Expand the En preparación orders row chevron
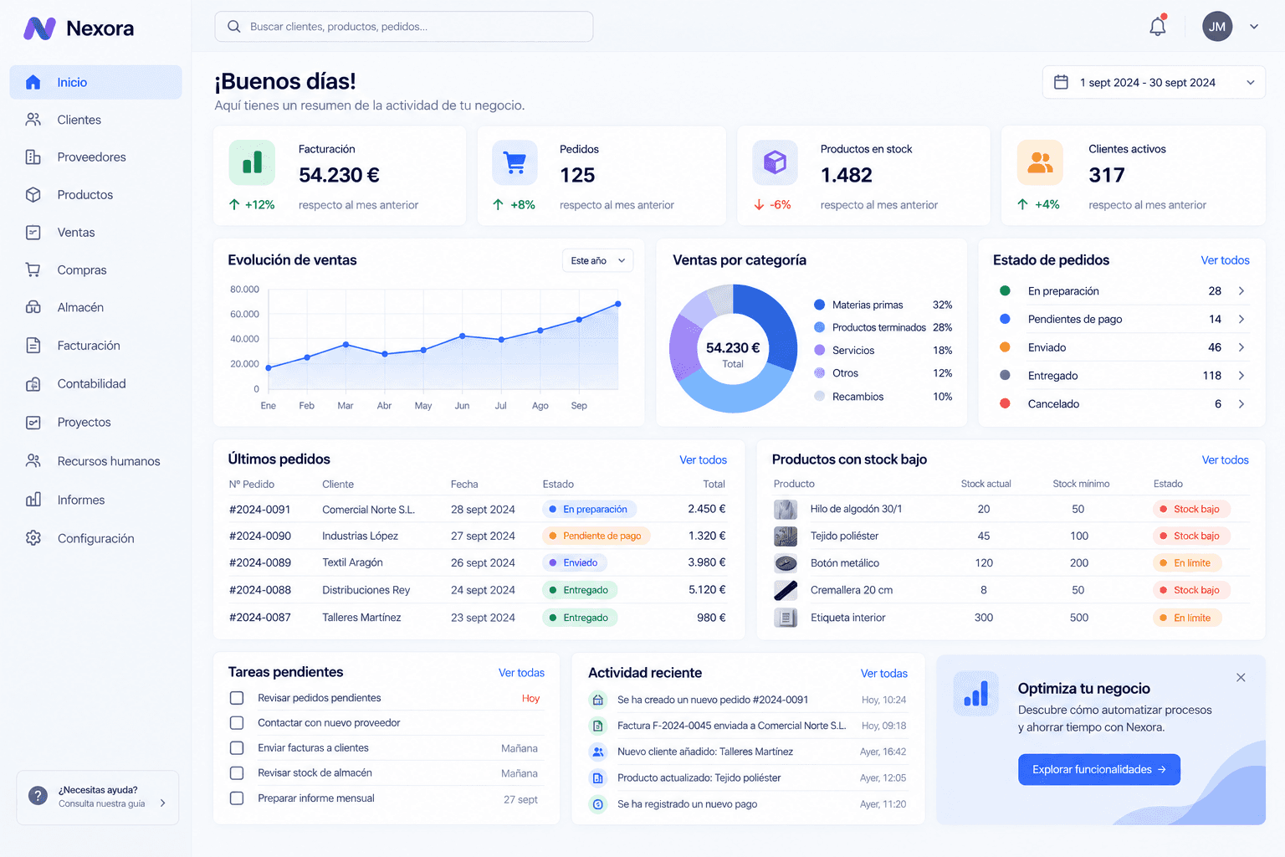1285x857 pixels. coord(1241,291)
